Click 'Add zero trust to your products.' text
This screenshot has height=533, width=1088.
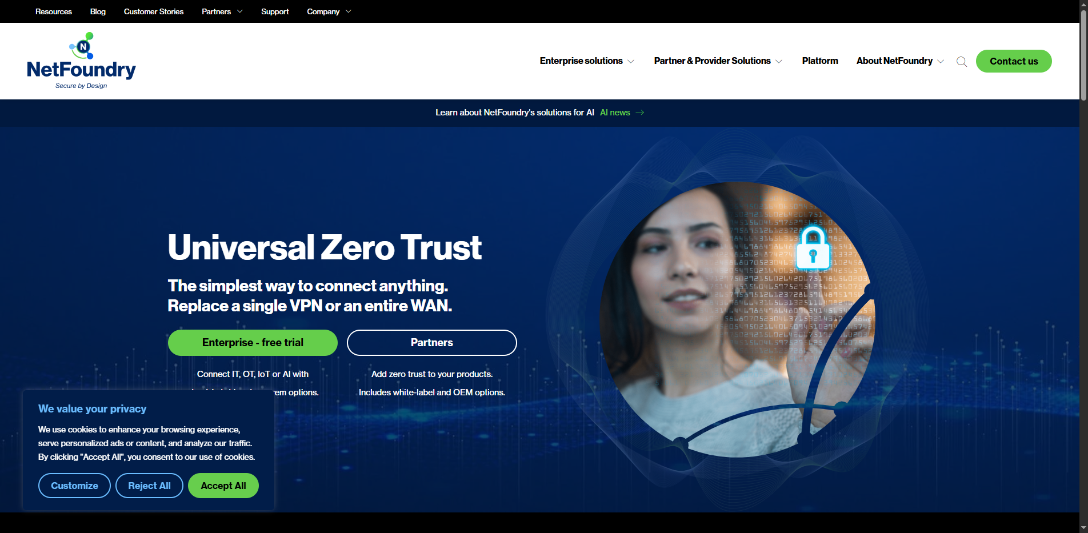432,374
